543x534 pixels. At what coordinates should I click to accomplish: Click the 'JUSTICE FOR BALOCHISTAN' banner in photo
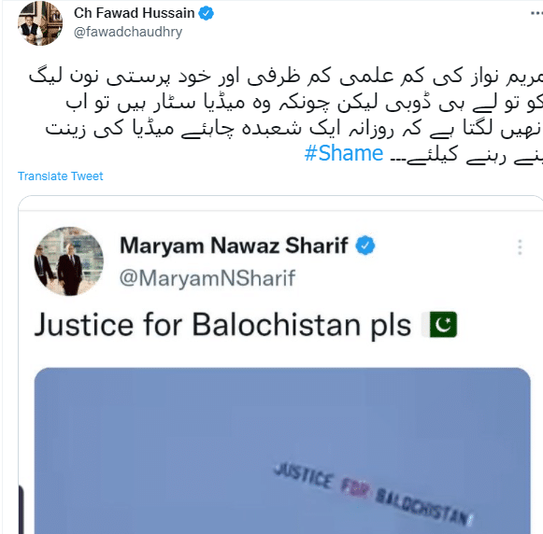coord(373,492)
